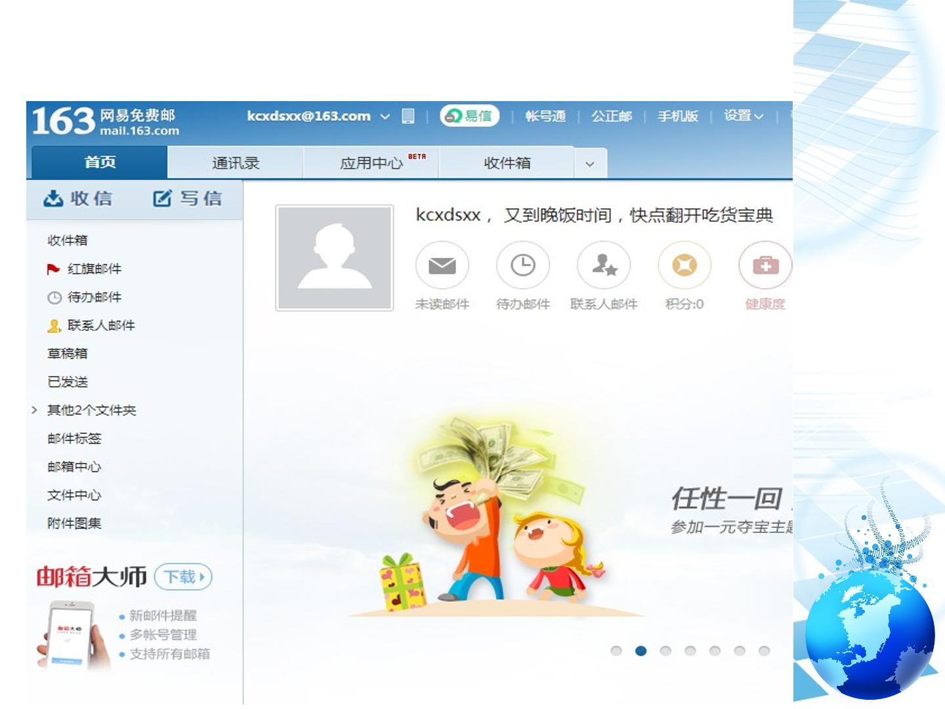Open the unread mail (未读邮件) envelope icon
The image size is (945, 709).
(x=442, y=265)
